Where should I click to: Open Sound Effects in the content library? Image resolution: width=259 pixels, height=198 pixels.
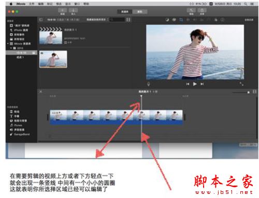click(17, 130)
